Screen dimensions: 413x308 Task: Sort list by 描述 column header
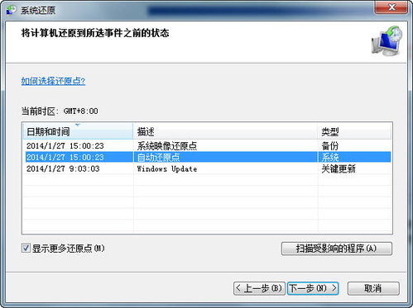pyautogui.click(x=225, y=131)
